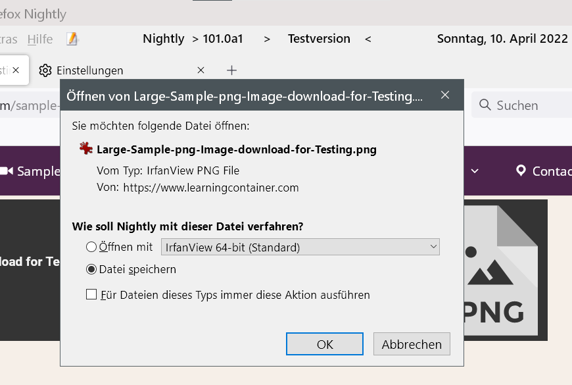Expand the purple navigation menu chevron
Viewport: 572px width, 385px height.
475,171
